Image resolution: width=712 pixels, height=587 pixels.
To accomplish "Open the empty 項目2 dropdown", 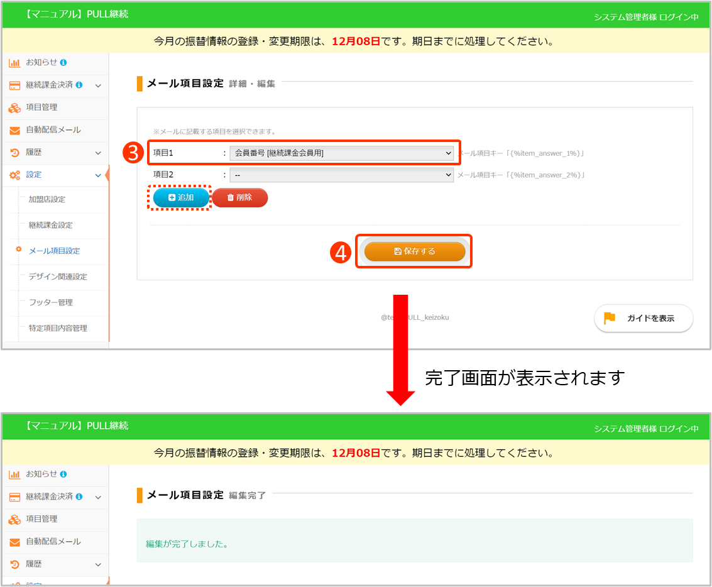I will (342, 175).
